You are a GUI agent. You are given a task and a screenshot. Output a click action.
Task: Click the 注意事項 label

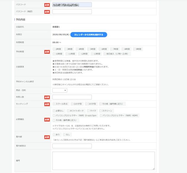(x=20, y=67)
